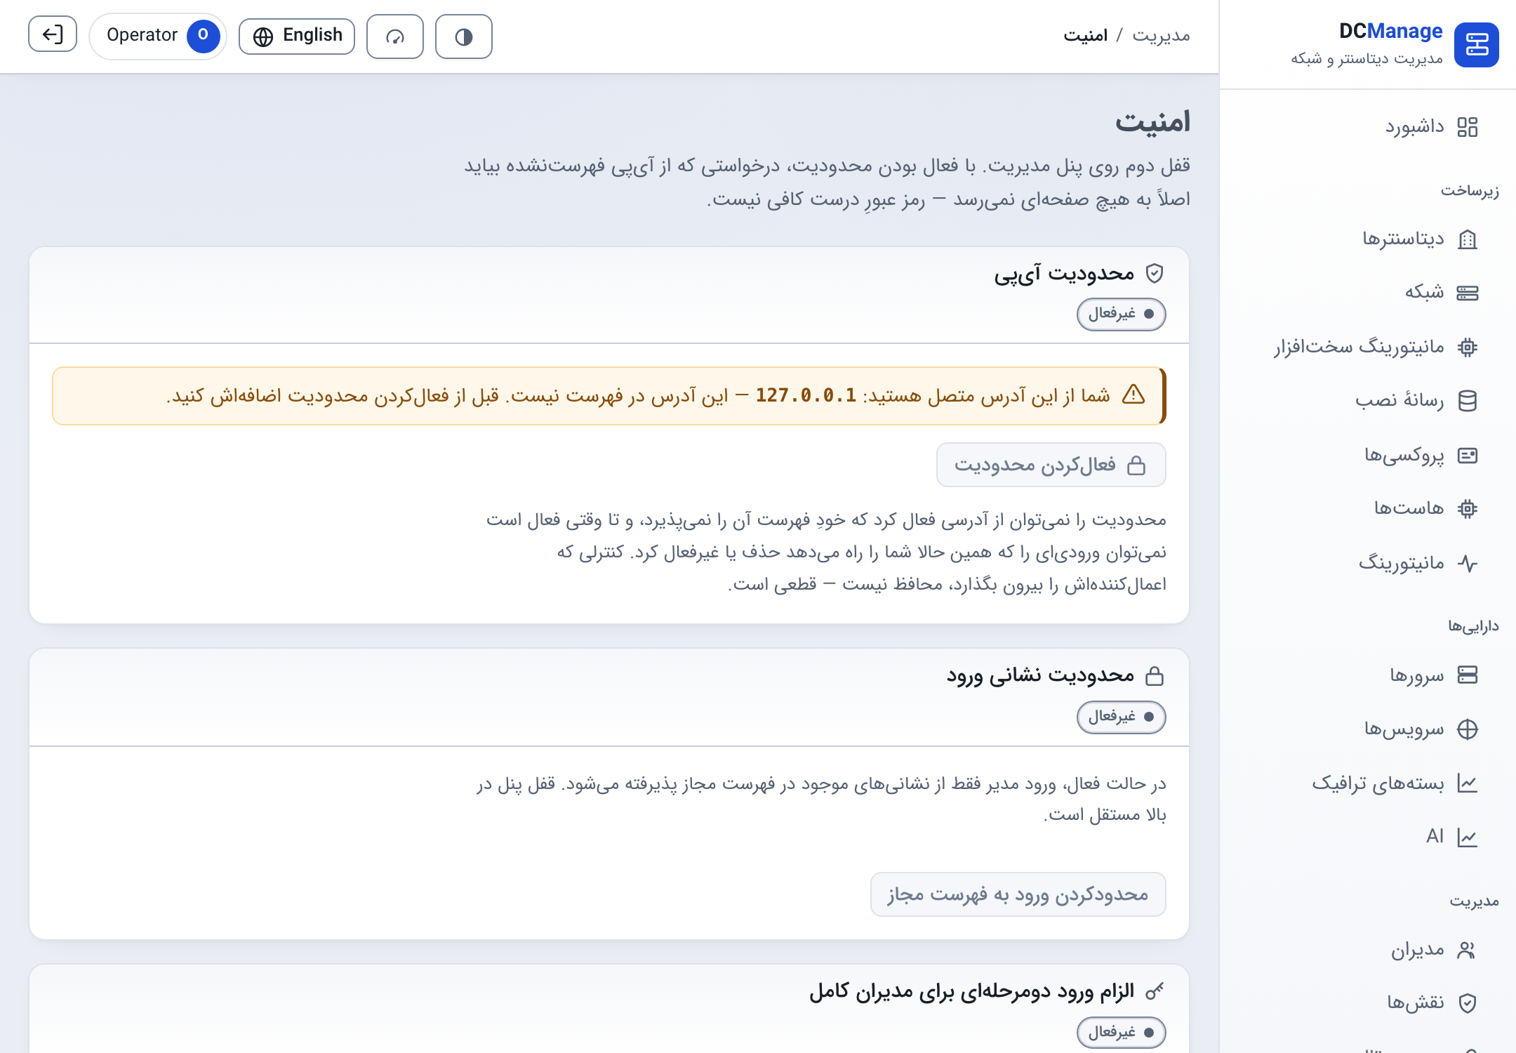Open the Operator user menu
Viewport: 1516px width, 1053px height.
158,35
